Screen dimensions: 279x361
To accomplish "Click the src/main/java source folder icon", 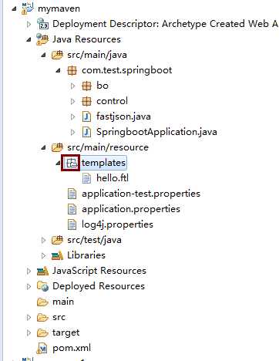I will pos(57,55).
